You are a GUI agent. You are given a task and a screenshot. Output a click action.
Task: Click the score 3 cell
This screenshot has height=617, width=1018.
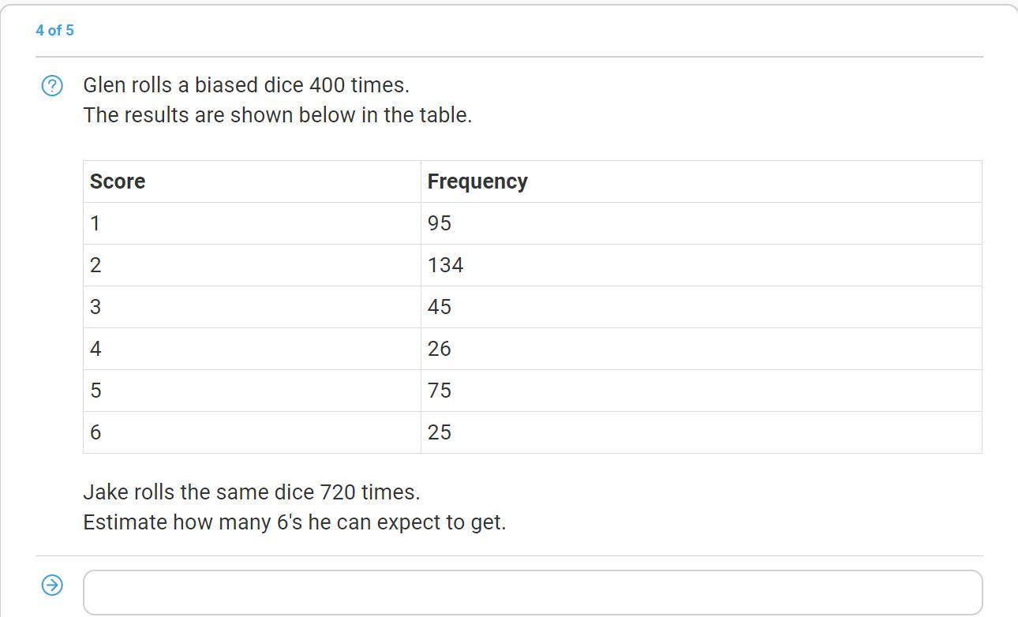[x=252, y=307]
